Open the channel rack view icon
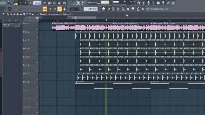 pos(113,9)
